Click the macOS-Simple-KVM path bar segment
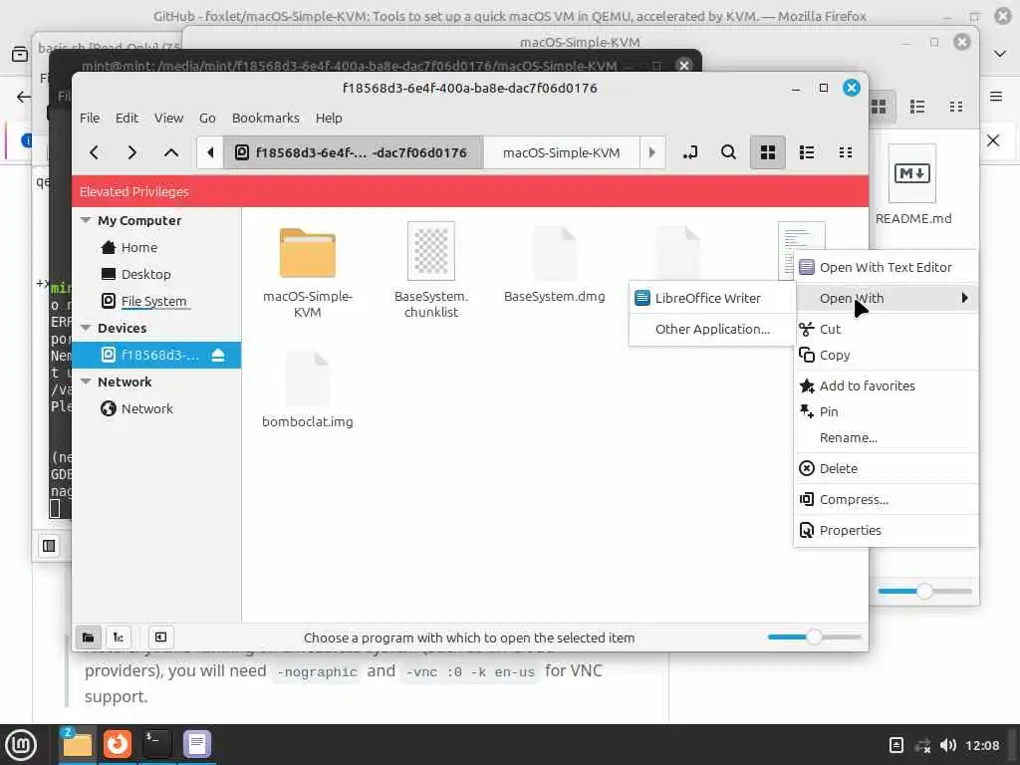 [562, 152]
